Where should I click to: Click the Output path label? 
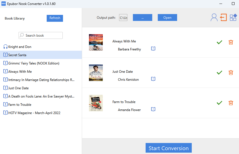(x=106, y=18)
